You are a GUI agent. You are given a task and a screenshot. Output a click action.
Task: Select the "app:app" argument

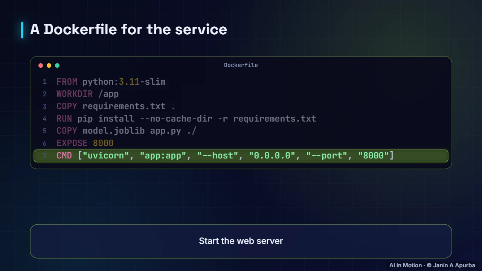pos(163,155)
